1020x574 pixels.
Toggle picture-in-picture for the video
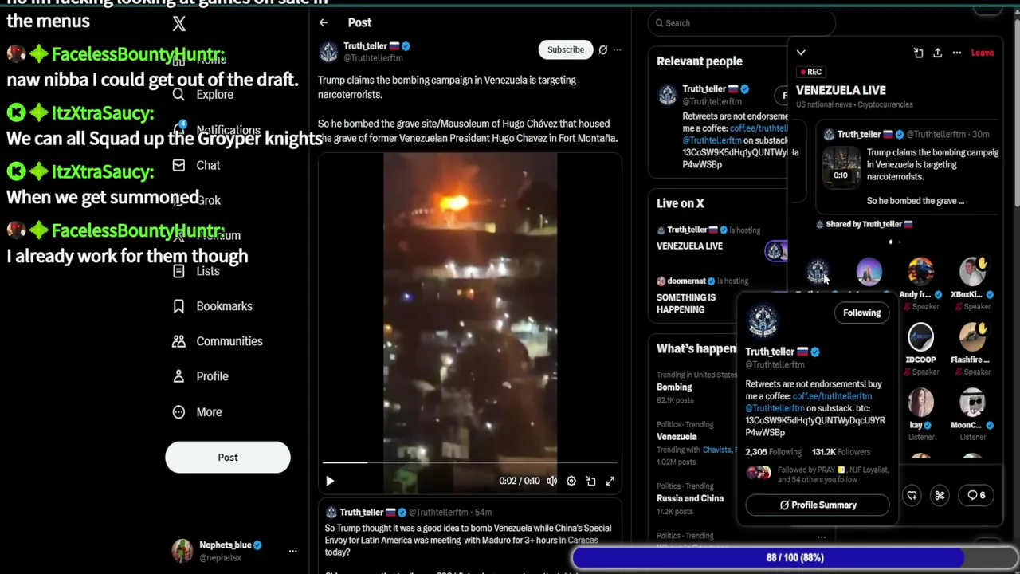591,481
